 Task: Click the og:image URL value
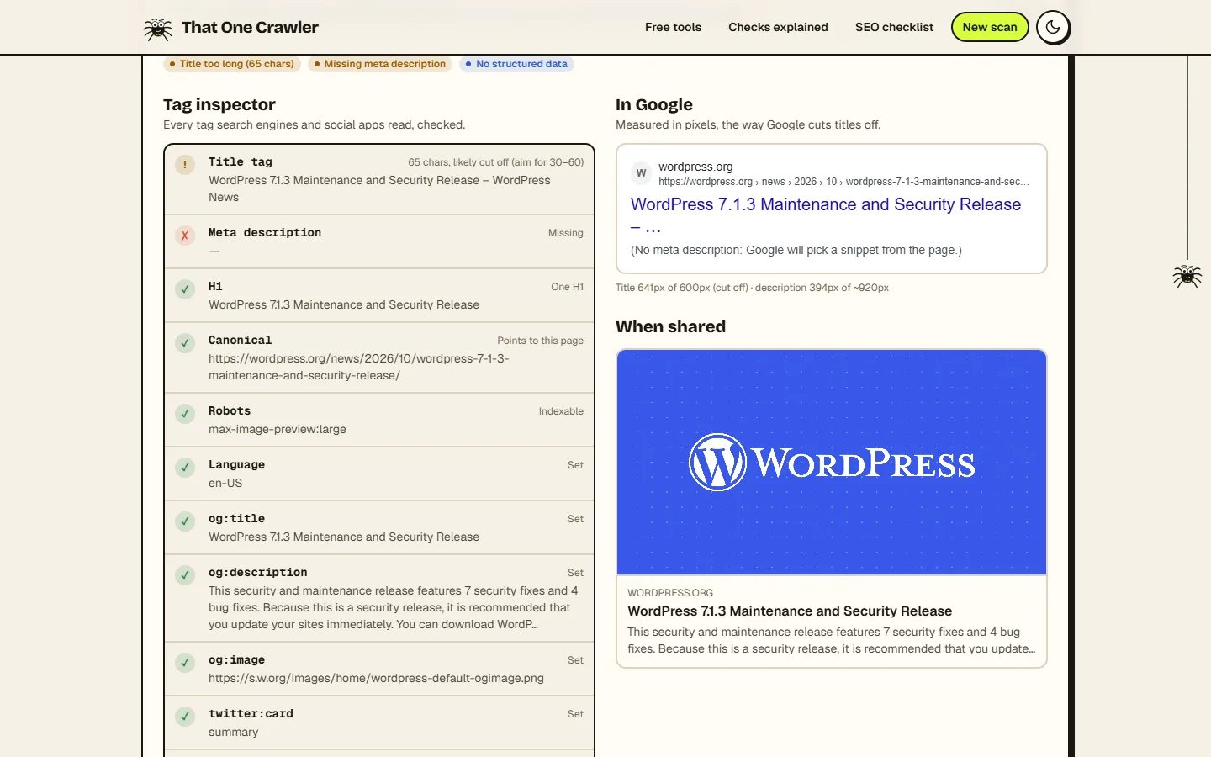(376, 678)
